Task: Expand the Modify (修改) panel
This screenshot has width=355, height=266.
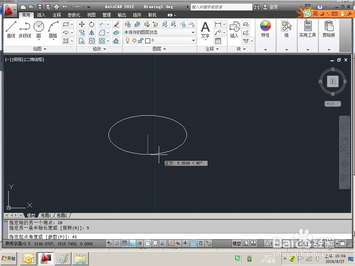Action: [99, 49]
